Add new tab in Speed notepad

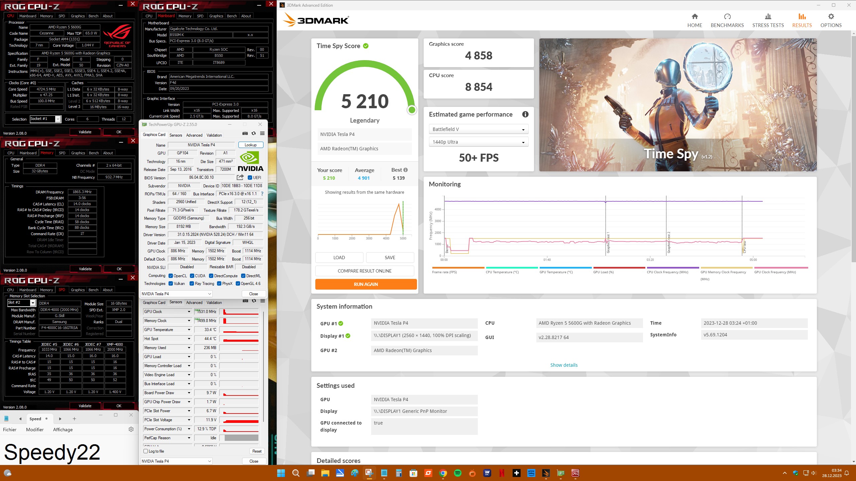74,419
